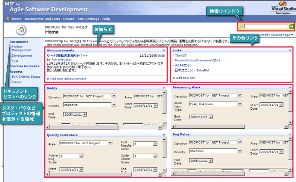Image resolution: width=296 pixels, height=182 pixels.
Task: Open the サーバ移転のお知らせ announcement
Action: [63, 56]
